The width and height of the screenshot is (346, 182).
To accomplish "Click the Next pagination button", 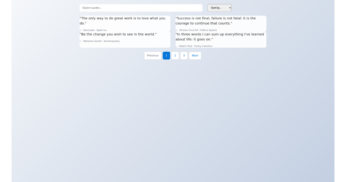I will 195,55.
